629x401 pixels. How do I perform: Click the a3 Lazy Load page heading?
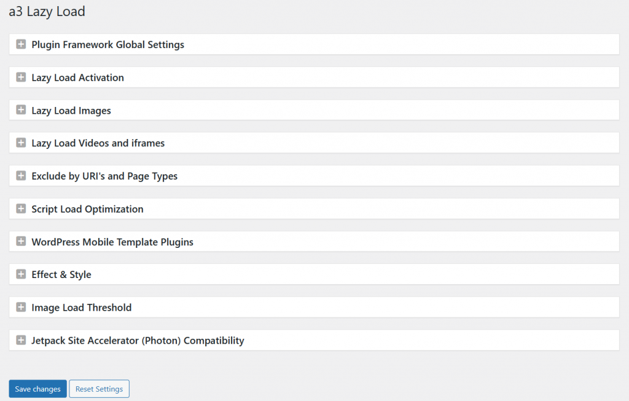point(47,11)
